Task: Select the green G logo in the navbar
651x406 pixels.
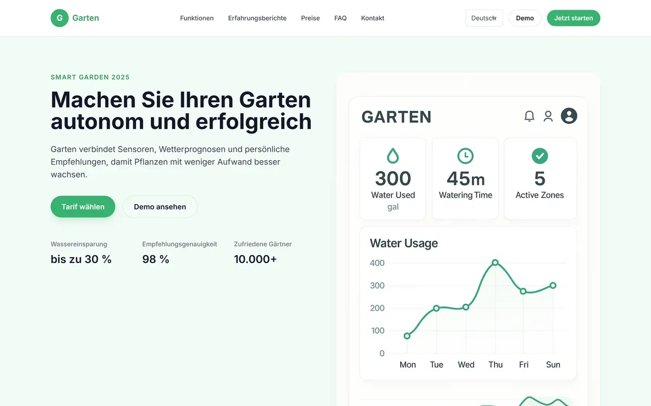Action: tap(59, 17)
